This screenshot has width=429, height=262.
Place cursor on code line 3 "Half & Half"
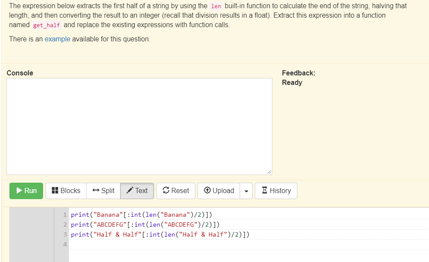[x=160, y=234]
